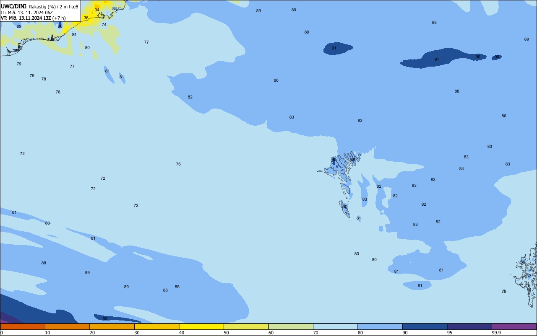Click the humidity value 93 in the dark blue strip
This screenshot has height=336, width=537.
[x=105, y=319]
